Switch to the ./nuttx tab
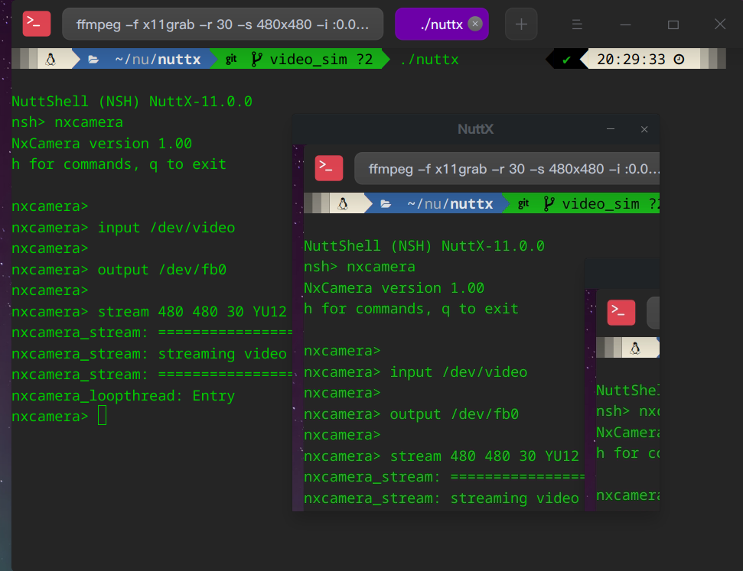743x571 pixels. click(442, 24)
